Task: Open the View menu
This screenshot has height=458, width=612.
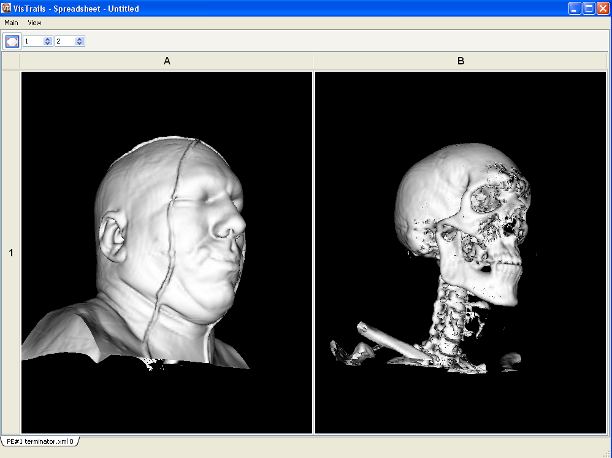Action: pos(34,23)
